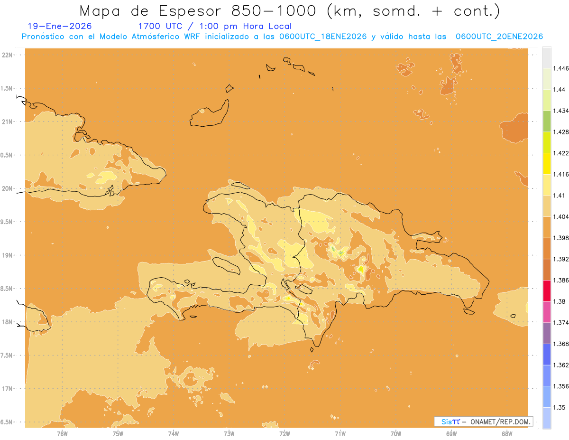Viewport: 569px width, 440px height.
Task: Click the "1.362" colorbar value
Action: tap(560, 365)
